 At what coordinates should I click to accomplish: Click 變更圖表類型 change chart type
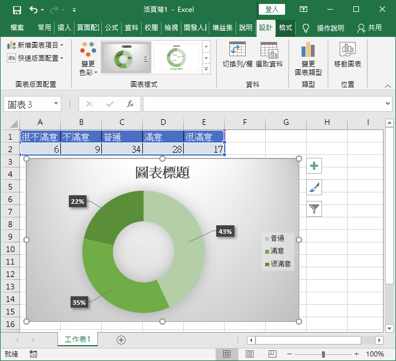pyautogui.click(x=308, y=58)
